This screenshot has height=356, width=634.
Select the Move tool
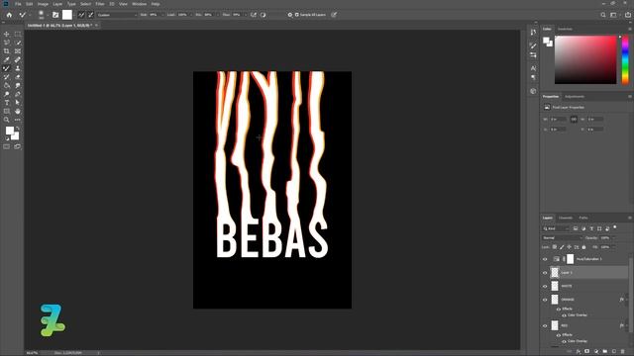[x=7, y=34]
